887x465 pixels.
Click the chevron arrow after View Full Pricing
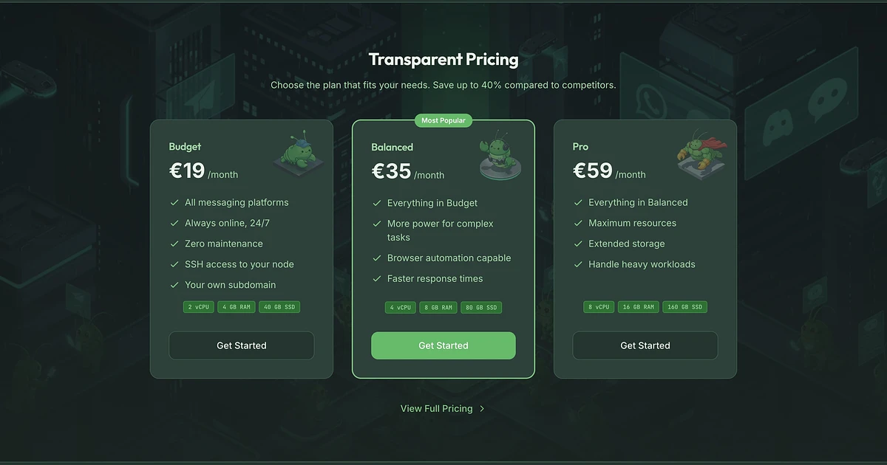click(x=482, y=408)
